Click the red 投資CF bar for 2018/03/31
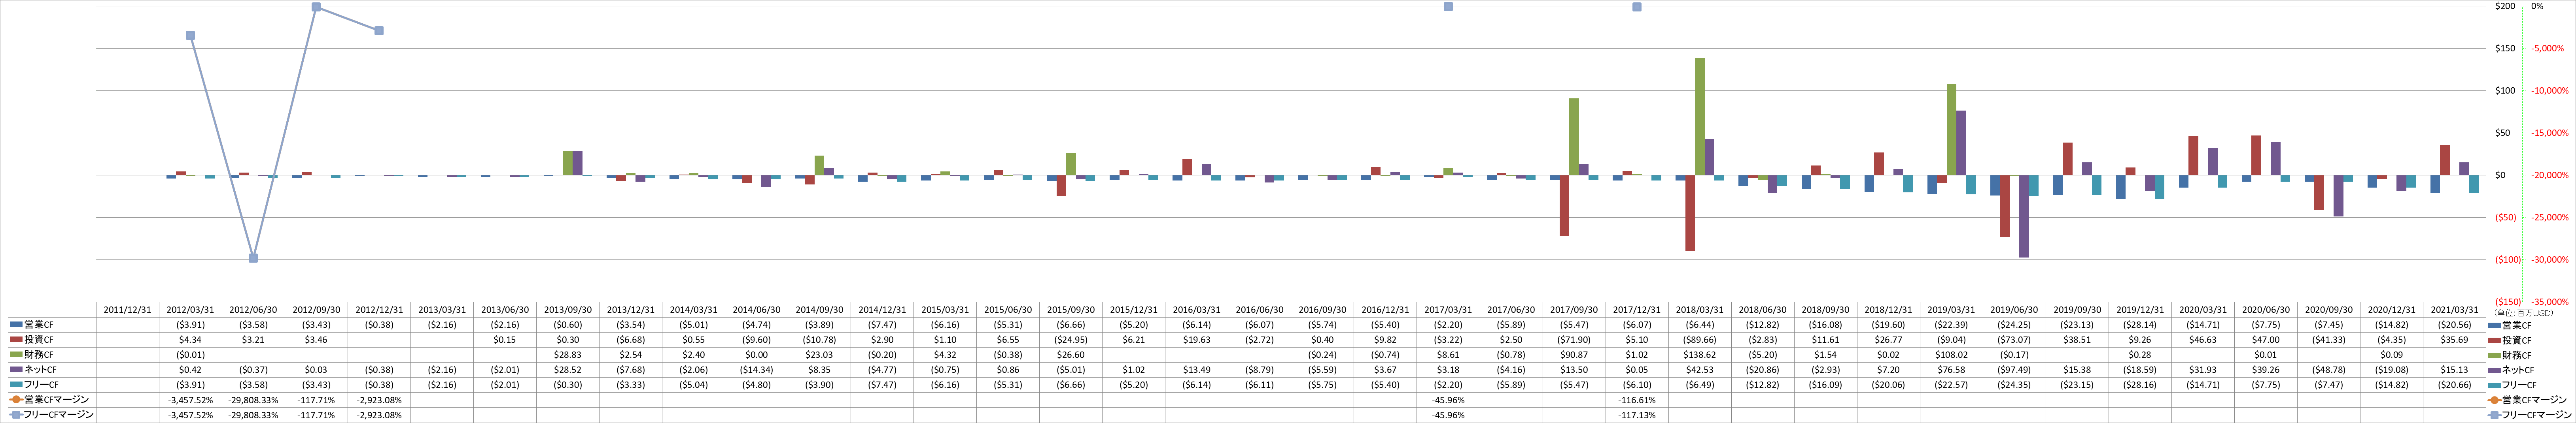 tap(1690, 214)
